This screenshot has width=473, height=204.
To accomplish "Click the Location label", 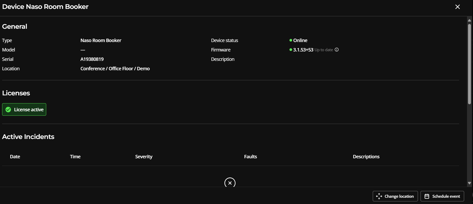I will [11, 68].
